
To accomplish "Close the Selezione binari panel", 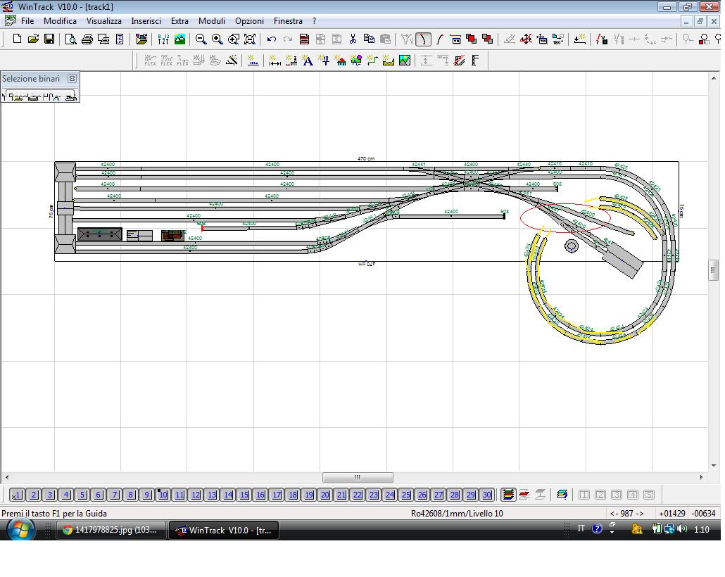I will pyautogui.click(x=72, y=79).
